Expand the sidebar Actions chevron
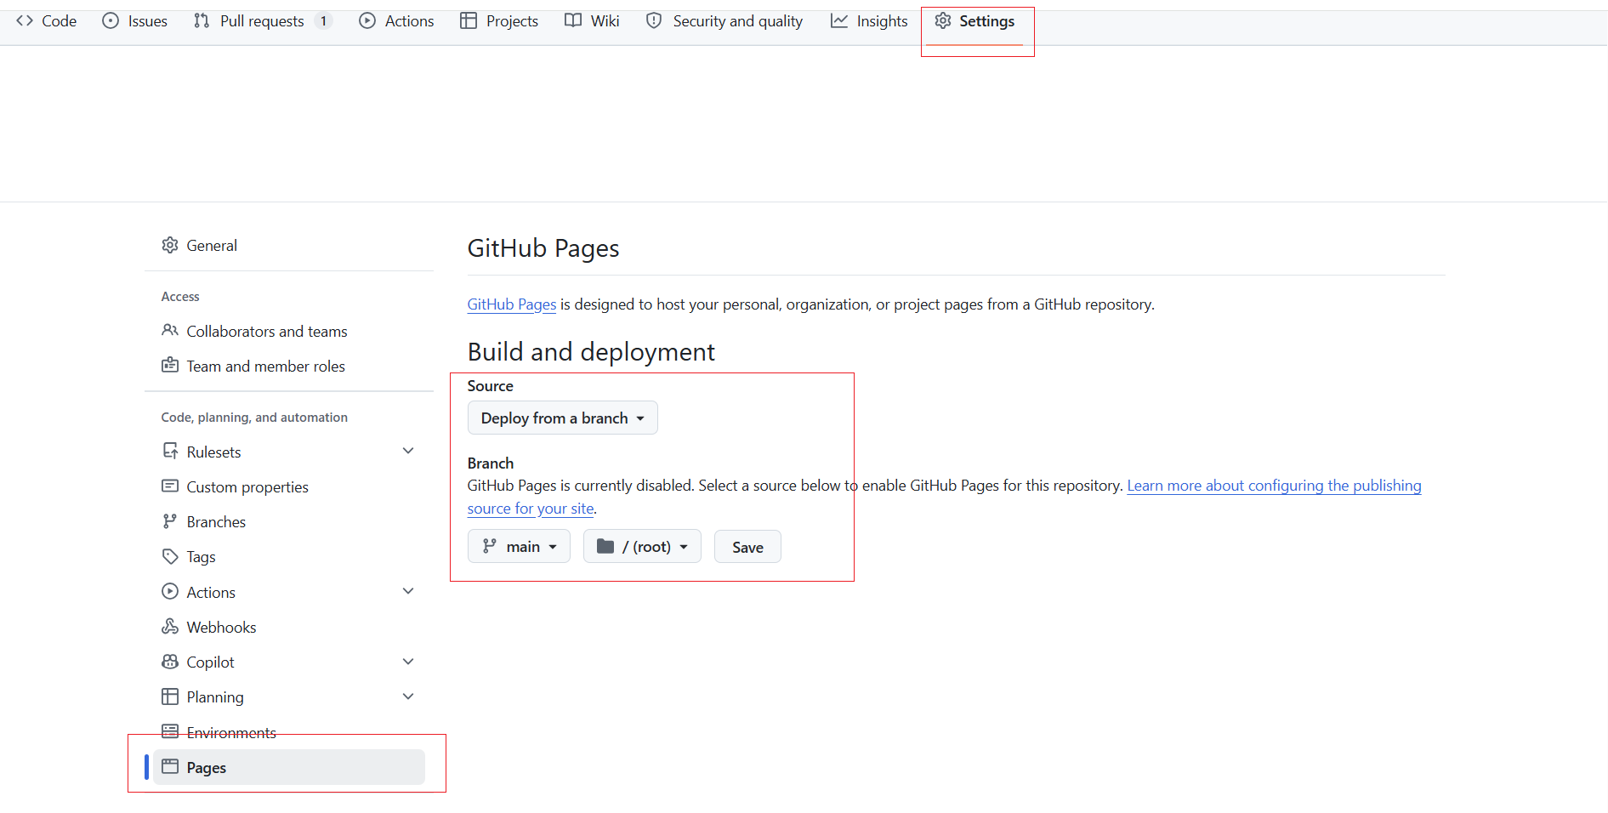Image resolution: width=1608 pixels, height=813 pixels. click(x=408, y=592)
